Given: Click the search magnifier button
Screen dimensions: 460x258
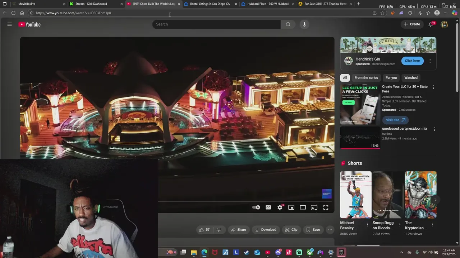Looking at the screenshot, I should pyautogui.click(x=288, y=24).
